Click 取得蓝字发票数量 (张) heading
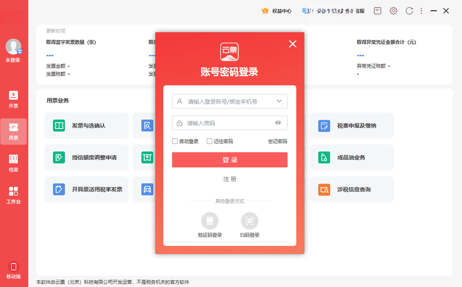This screenshot has height=287, width=462. pos(71,42)
